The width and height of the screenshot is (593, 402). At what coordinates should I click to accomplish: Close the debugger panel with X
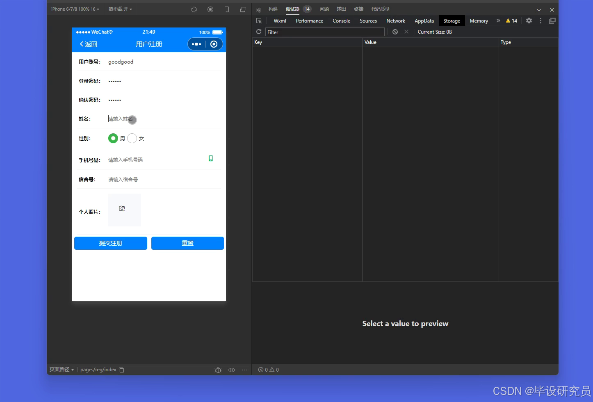point(552,10)
